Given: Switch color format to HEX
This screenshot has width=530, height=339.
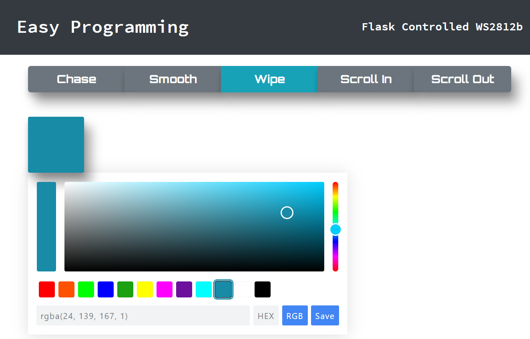Looking at the screenshot, I should [266, 316].
